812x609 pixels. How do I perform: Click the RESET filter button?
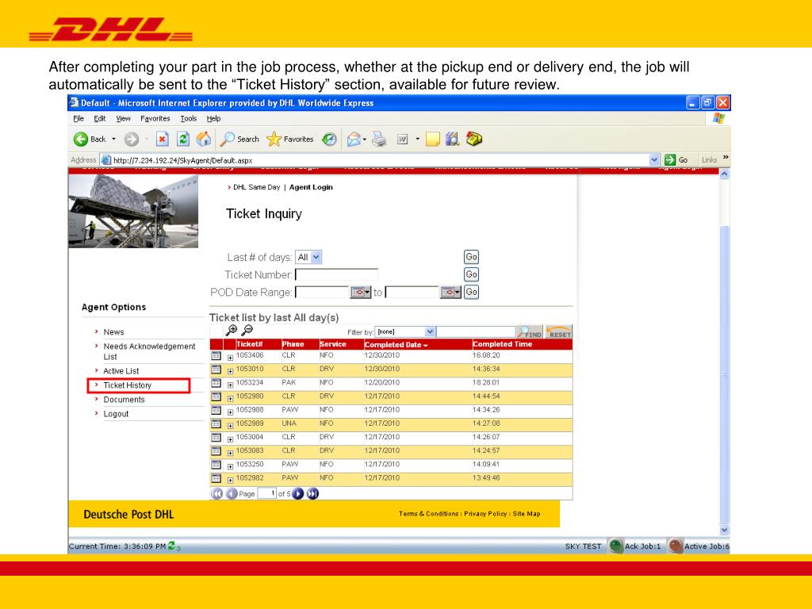(x=559, y=332)
